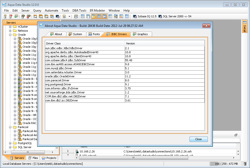This screenshot has height=168, width=250.
Task: Expand the Oracle RAC server node
Action: point(15,123)
